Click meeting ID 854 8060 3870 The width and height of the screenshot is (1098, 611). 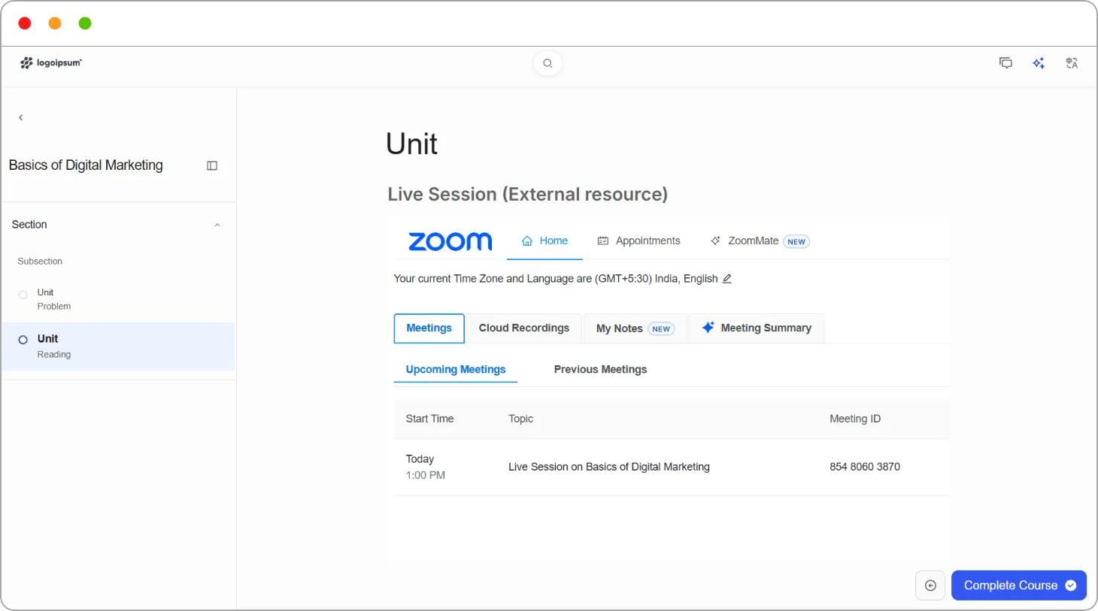pyautogui.click(x=865, y=467)
